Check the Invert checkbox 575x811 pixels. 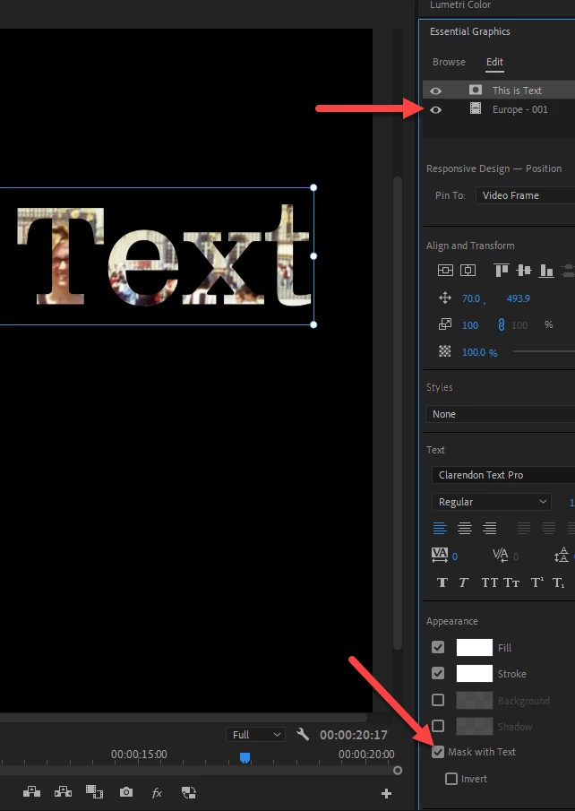click(x=451, y=779)
